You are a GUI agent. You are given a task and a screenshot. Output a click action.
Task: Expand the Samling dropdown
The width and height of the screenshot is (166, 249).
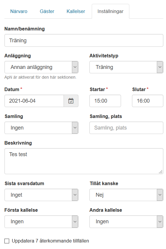pyautogui.click(x=41, y=128)
